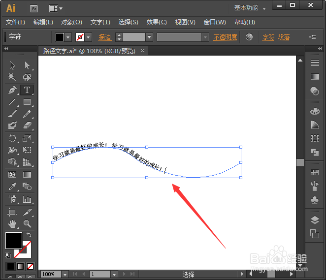The image size is (326, 280).
Task: Expand the fill color dropdown arrow
Action: click(x=68, y=37)
